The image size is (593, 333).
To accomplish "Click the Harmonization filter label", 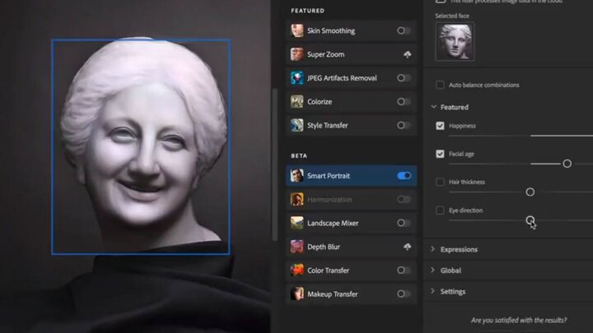I will click(x=329, y=199).
